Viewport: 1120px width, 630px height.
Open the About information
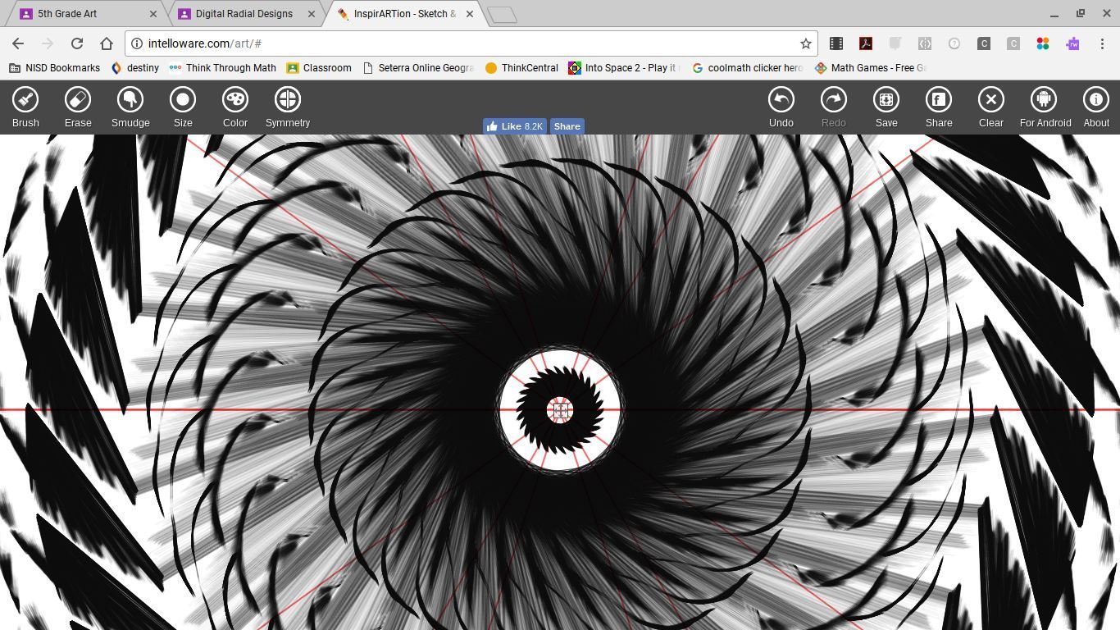click(x=1096, y=107)
